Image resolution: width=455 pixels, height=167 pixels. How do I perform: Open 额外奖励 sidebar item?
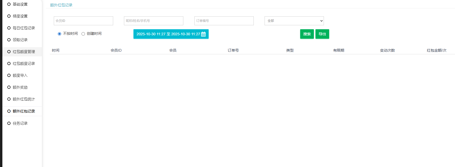pos(20,87)
